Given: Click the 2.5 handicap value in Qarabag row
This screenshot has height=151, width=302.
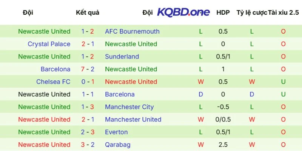Looking at the screenshot, I should [223, 145].
